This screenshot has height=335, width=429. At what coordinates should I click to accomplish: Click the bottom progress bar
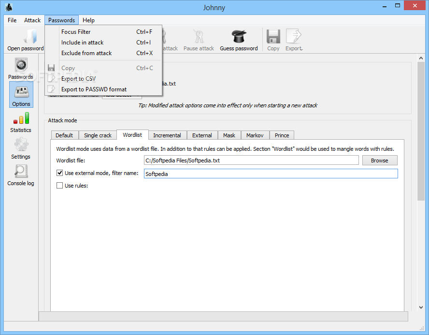223,316
